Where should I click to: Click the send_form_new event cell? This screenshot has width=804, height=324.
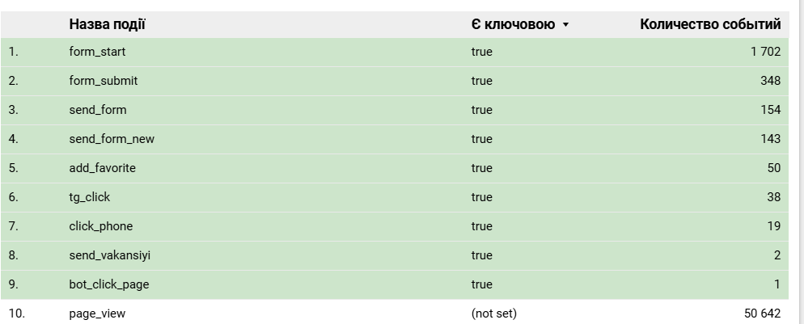click(112, 139)
